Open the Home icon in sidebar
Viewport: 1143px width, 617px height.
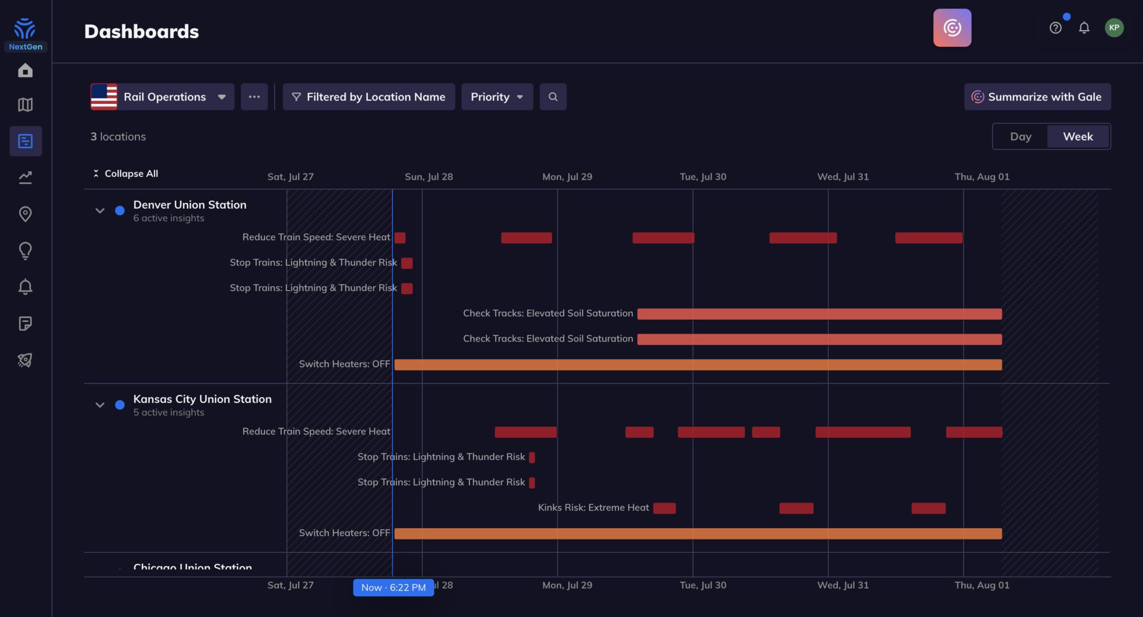point(25,70)
